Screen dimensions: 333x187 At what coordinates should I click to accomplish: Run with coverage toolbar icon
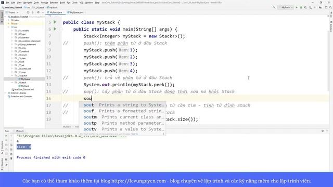pyautogui.click(x=305, y=7)
